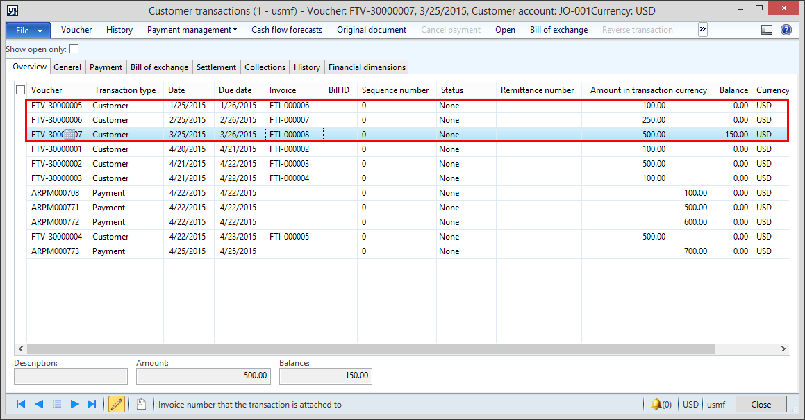Screen dimensions: 805x420
Task: Jump to the first record arrow icon
Action: point(20,403)
